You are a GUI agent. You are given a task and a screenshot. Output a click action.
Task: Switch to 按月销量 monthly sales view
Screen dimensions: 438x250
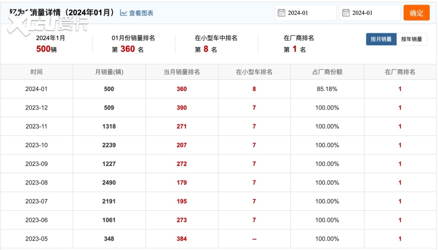[x=381, y=39]
